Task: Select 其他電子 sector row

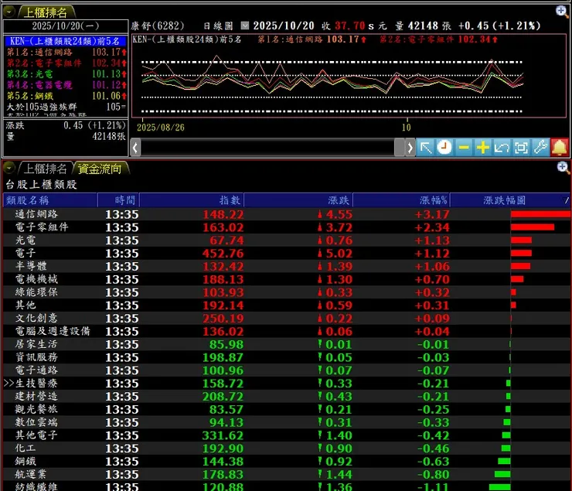Action: coord(286,435)
